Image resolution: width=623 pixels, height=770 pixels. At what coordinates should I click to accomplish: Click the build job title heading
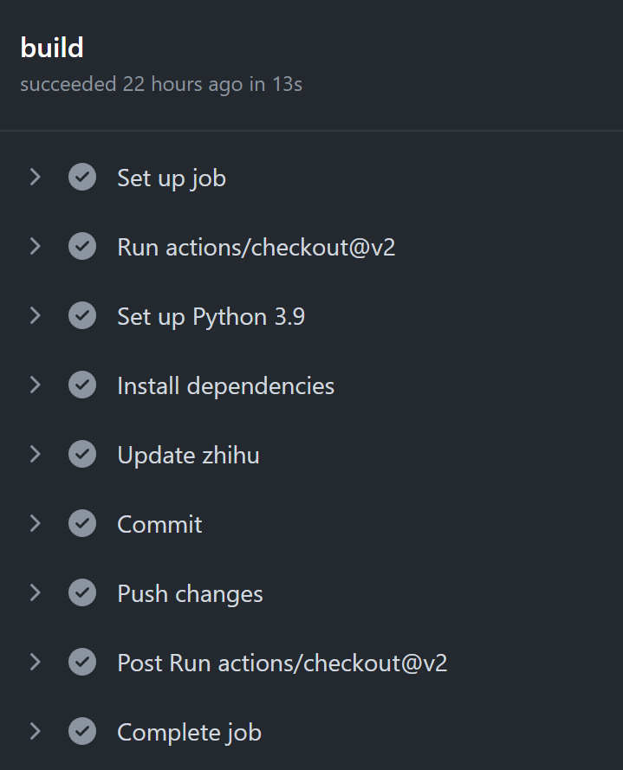click(52, 48)
